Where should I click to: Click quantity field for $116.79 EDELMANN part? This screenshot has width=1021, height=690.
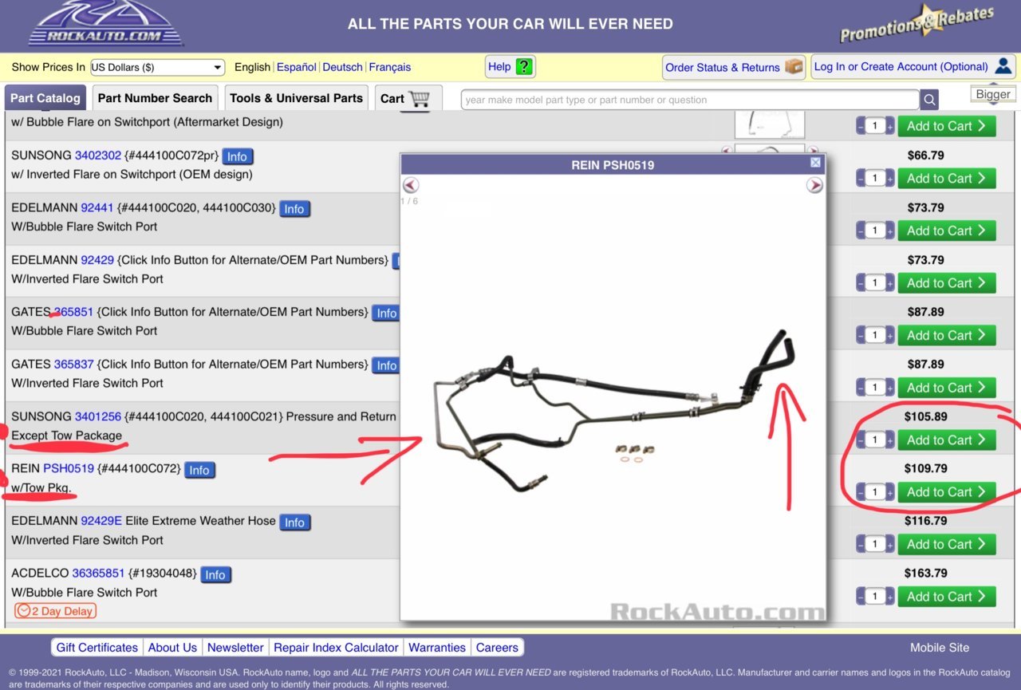(876, 545)
